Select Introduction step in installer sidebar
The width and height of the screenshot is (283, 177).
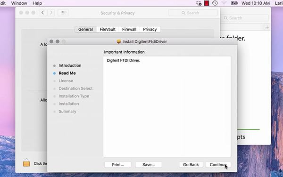(70, 65)
